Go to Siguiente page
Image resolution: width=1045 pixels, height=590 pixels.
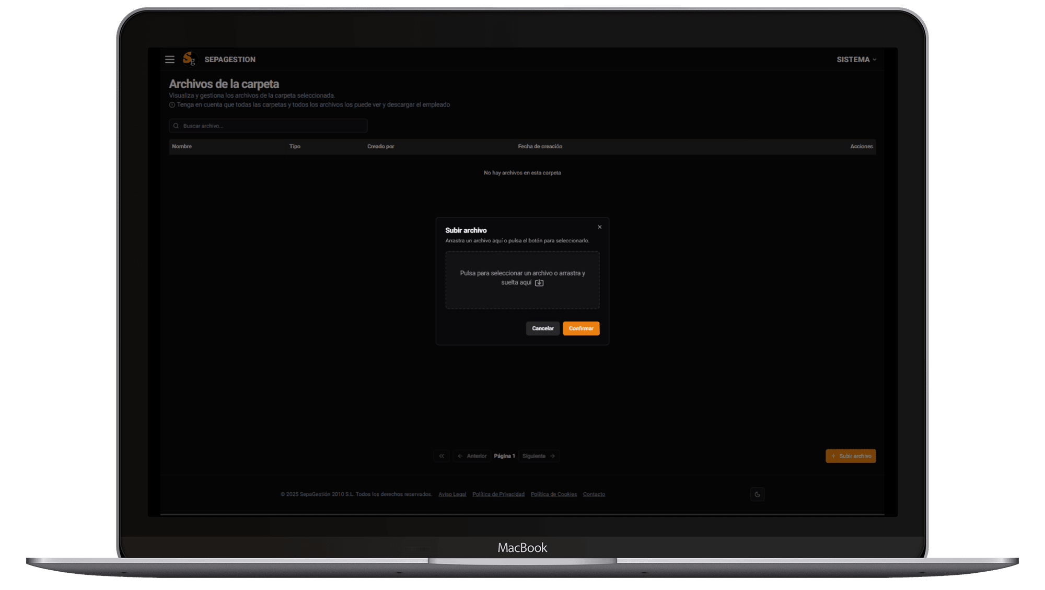coord(539,456)
